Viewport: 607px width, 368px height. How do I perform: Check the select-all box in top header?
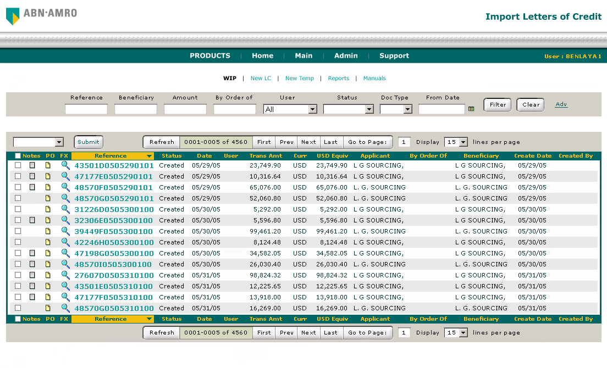pyautogui.click(x=18, y=156)
